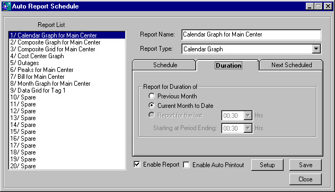Save the report settings
The image size is (335, 192).
coord(305,165)
